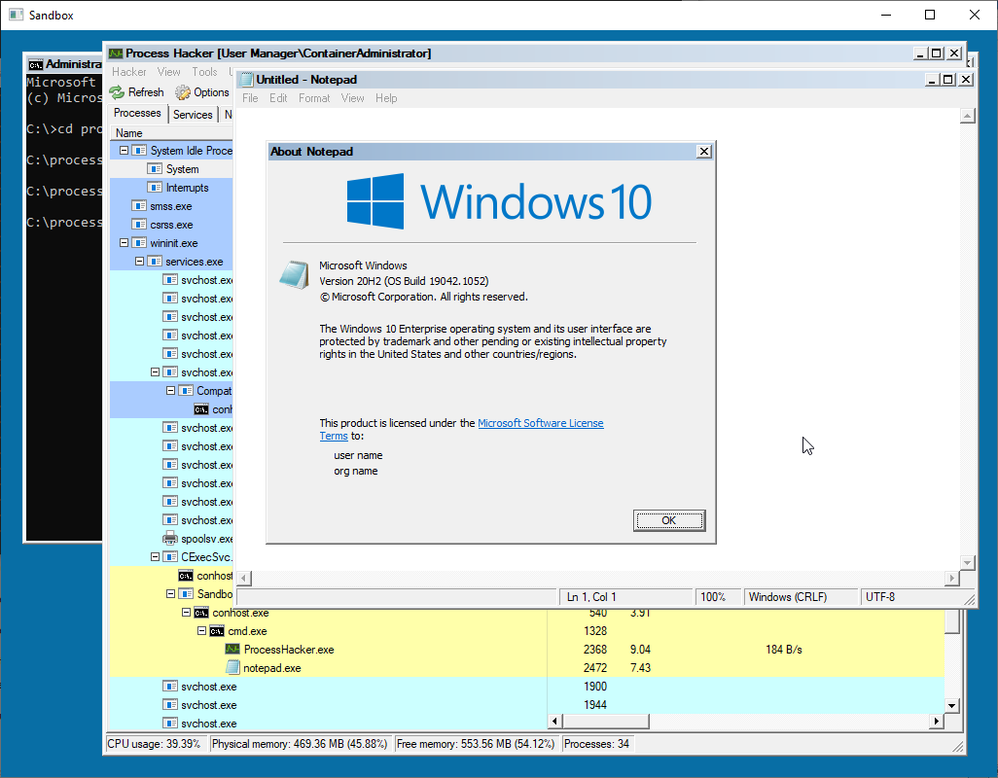Collapse the conhost.exe node with PID 540

click(186, 613)
